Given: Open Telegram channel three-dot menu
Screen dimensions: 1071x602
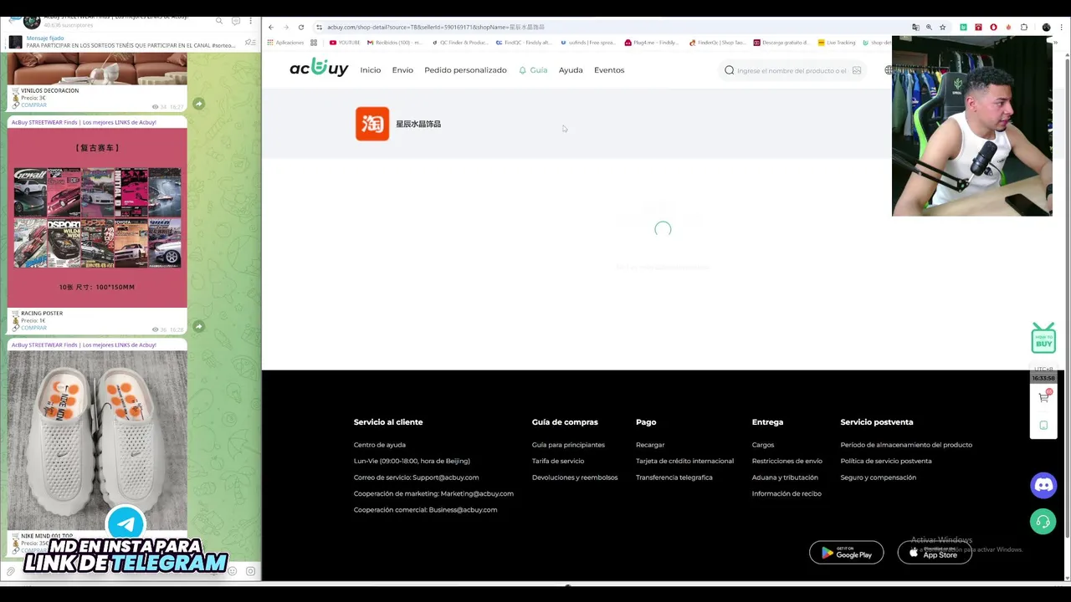Looking at the screenshot, I should 250,21.
